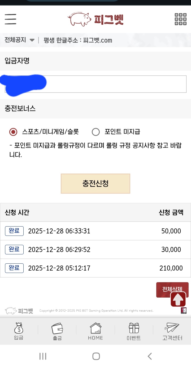
Task: Tap the 입금 money bag icon
Action: tap(19, 329)
